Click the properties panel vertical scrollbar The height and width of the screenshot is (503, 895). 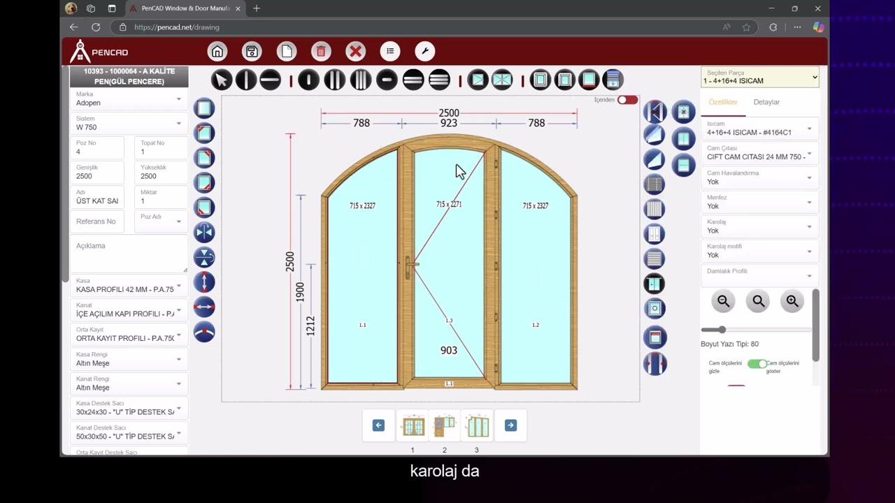(x=815, y=325)
